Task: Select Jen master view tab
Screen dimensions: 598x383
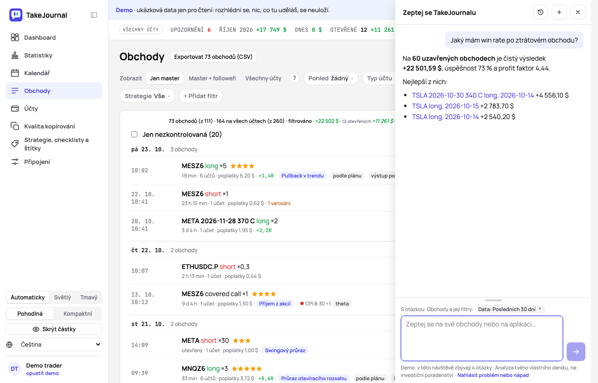Action: tap(164, 78)
